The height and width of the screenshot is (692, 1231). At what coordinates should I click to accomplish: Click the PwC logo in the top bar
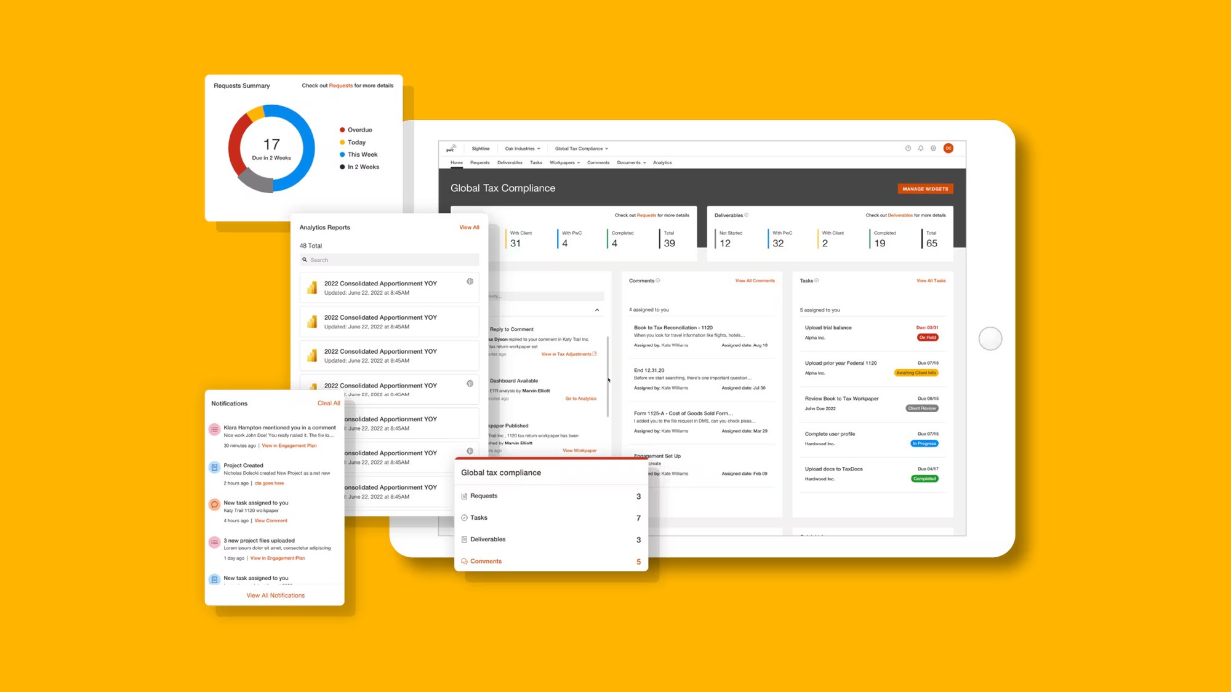point(451,148)
